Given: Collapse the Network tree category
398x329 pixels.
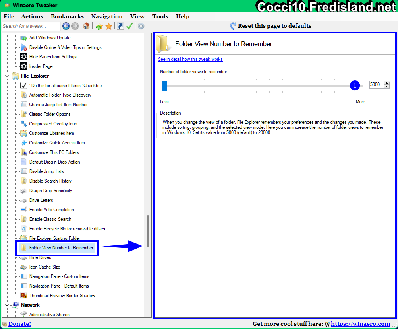Looking at the screenshot, I should click(7, 305).
